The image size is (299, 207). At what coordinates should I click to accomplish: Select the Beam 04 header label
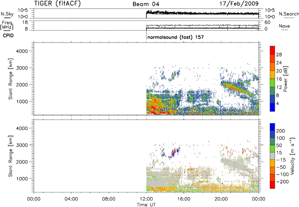146,4
